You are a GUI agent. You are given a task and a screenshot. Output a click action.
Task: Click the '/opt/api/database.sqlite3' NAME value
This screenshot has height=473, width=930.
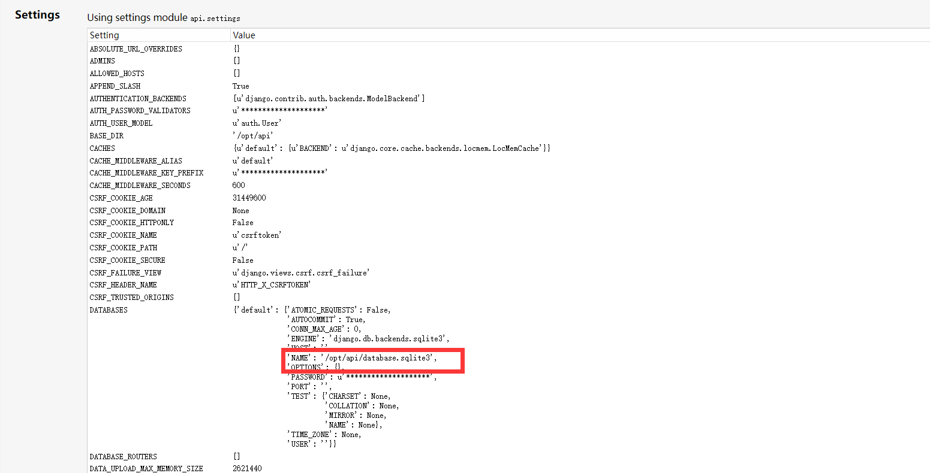(379, 358)
